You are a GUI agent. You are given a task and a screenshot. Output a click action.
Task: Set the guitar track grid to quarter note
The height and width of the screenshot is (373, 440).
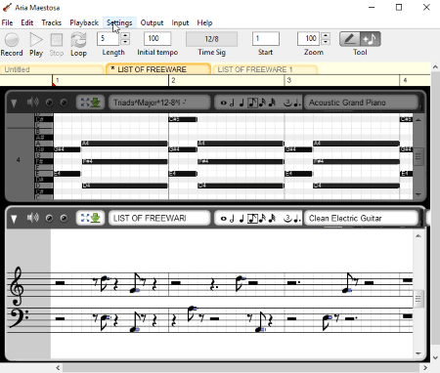point(242,219)
